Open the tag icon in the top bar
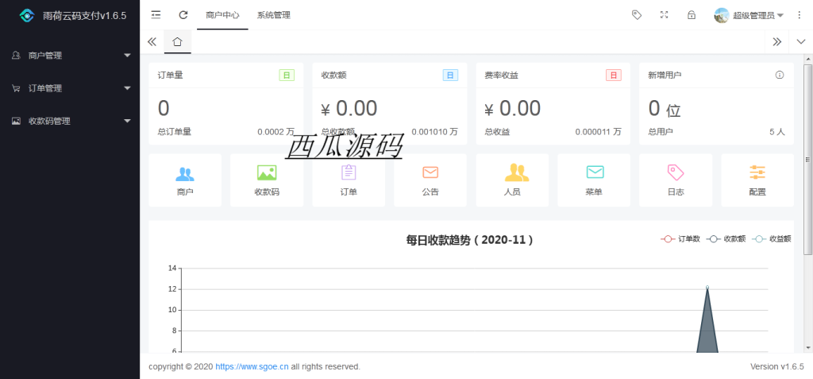This screenshot has width=813, height=379. [637, 15]
